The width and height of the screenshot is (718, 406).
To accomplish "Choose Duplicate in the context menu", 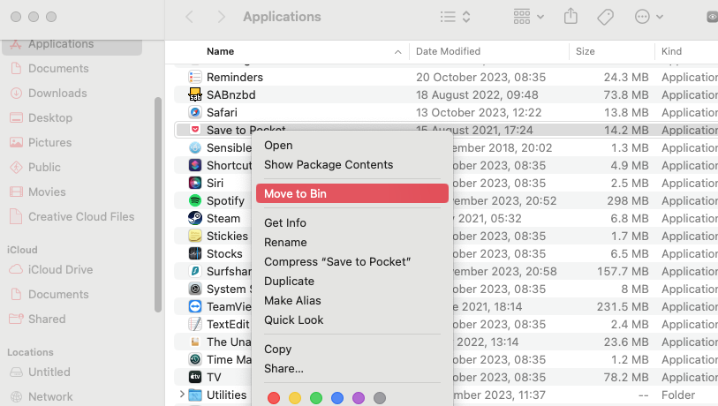I will (351, 281).
